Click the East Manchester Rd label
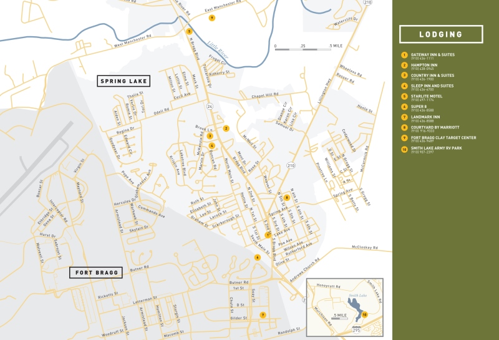Screen dimensions: 499x340 pos(223,6)
